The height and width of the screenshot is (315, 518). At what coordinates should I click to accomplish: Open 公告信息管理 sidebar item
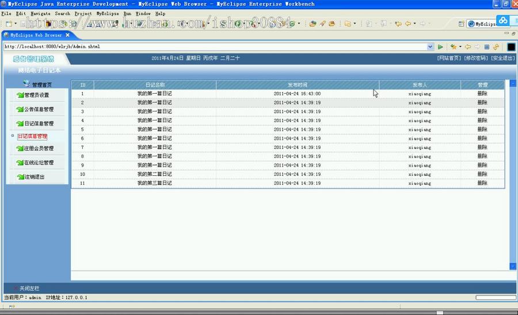tap(39, 109)
